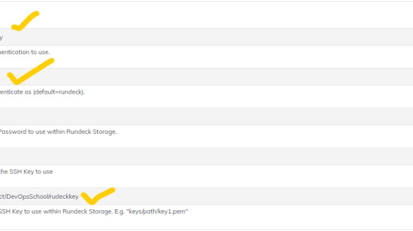Focus the empty field above 'enticate as (default=rundeck)'
The width and height of the screenshot is (413, 231).
[x=206, y=76]
